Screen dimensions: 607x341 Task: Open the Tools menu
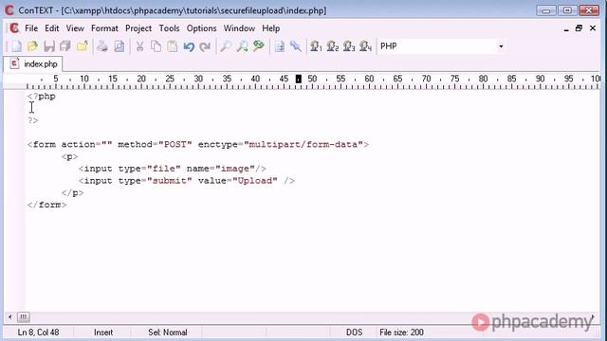169,28
